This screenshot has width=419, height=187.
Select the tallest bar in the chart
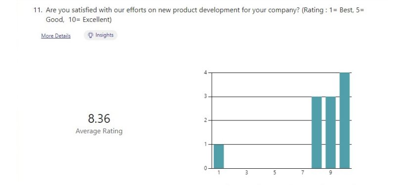[x=344, y=120]
